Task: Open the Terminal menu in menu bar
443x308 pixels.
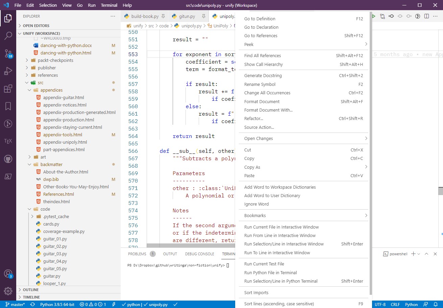Action: tap(109, 5)
